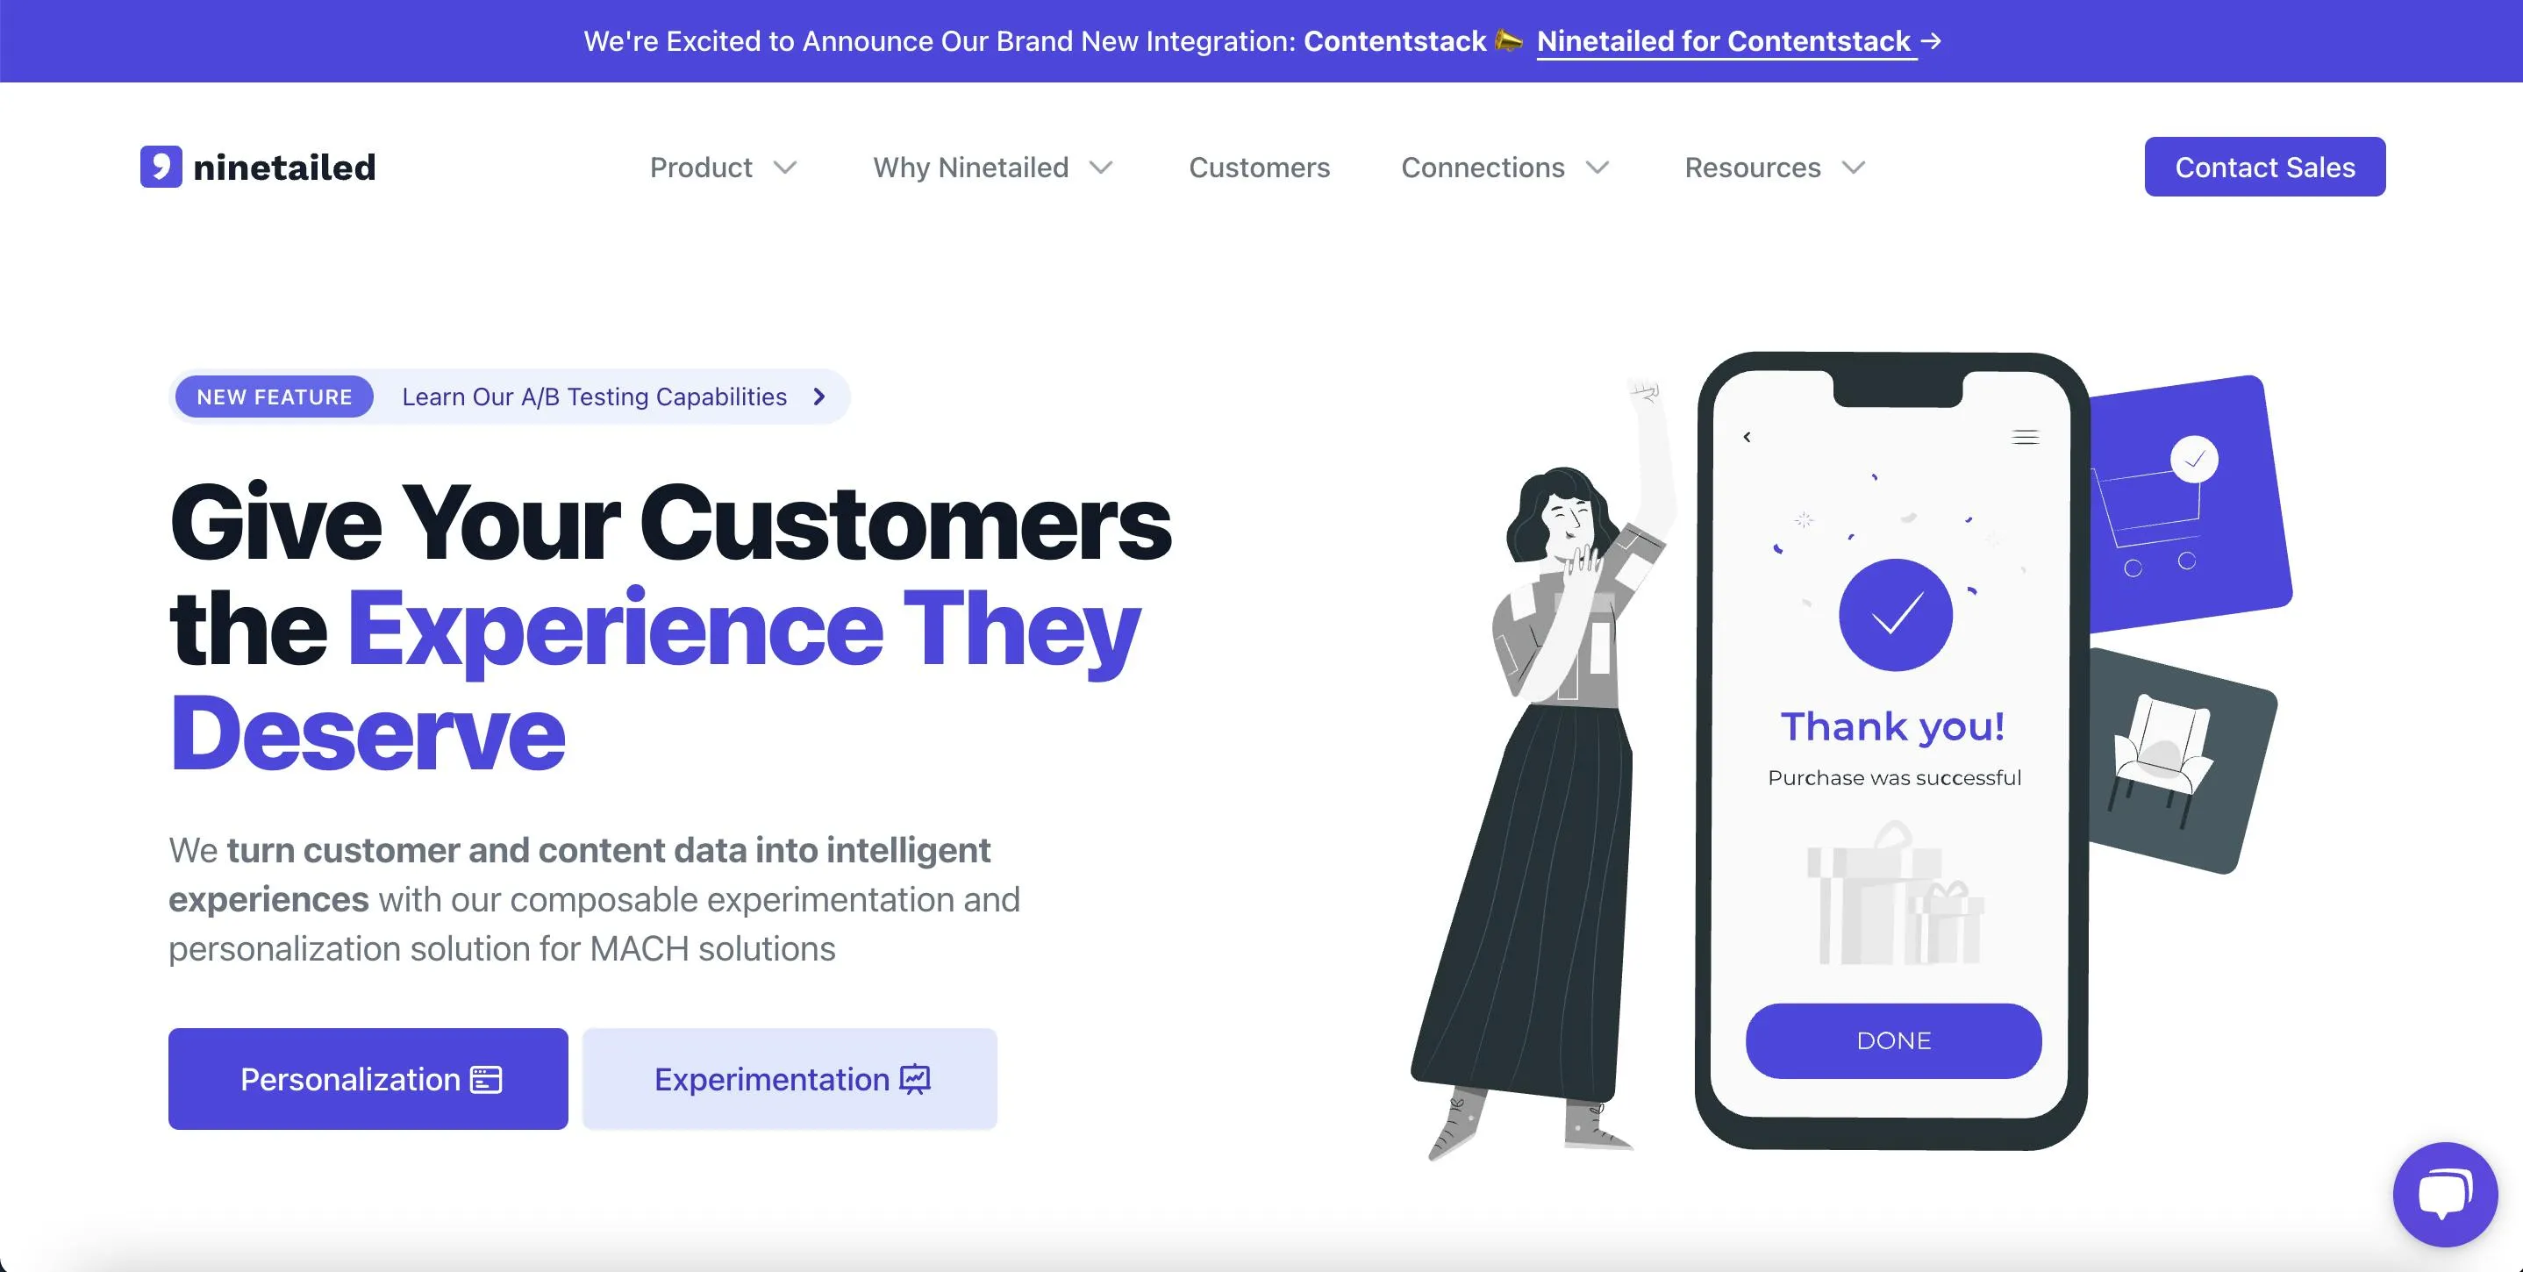Expand the Connections dropdown chevron
The width and height of the screenshot is (2523, 1272).
pos(1597,168)
